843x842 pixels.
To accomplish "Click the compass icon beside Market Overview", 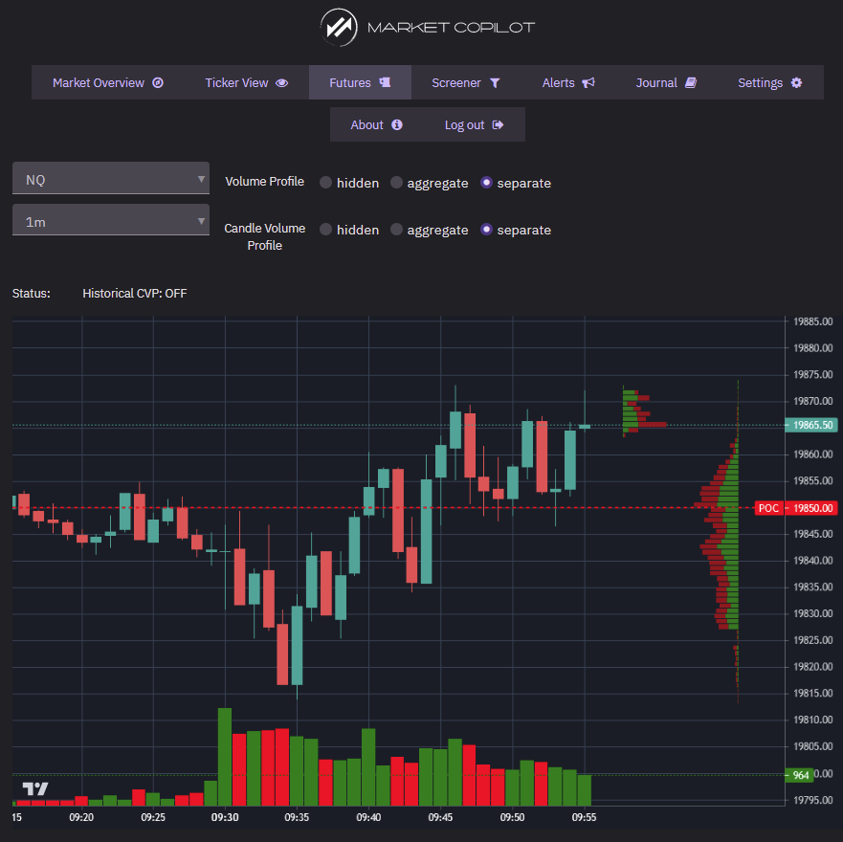I will click(158, 83).
